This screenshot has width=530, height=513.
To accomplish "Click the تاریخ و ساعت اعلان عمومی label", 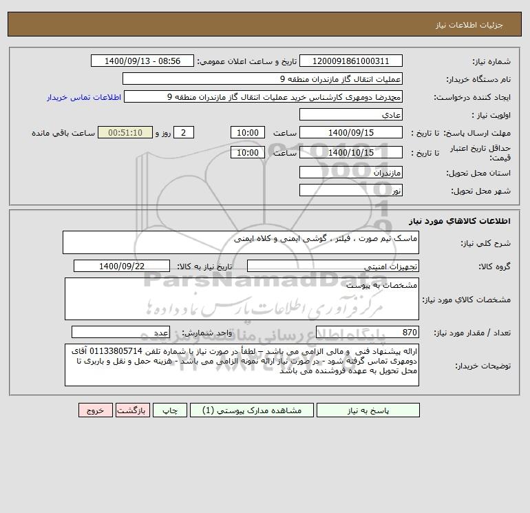I will click(x=246, y=61).
